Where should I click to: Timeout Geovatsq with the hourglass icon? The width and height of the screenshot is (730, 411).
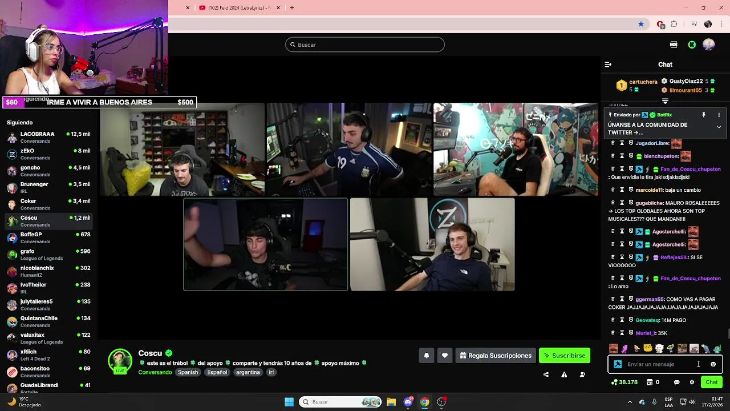[x=622, y=320]
